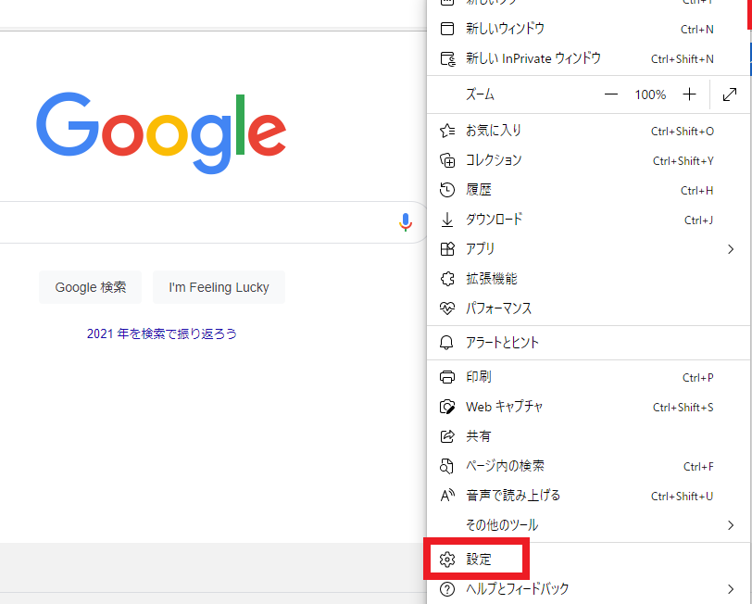Select 共有 menu item
The image size is (752, 604).
tap(588, 436)
